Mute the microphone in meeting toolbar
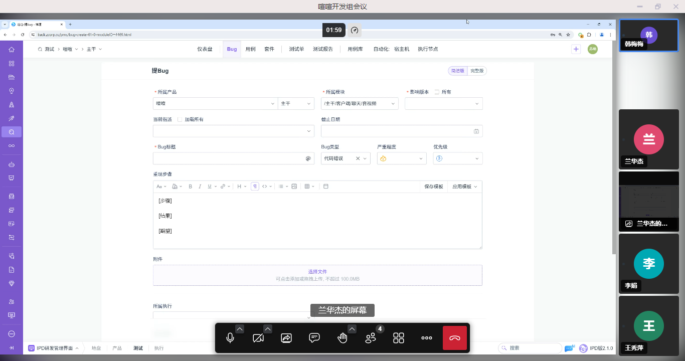The width and height of the screenshot is (685, 361). (x=230, y=338)
